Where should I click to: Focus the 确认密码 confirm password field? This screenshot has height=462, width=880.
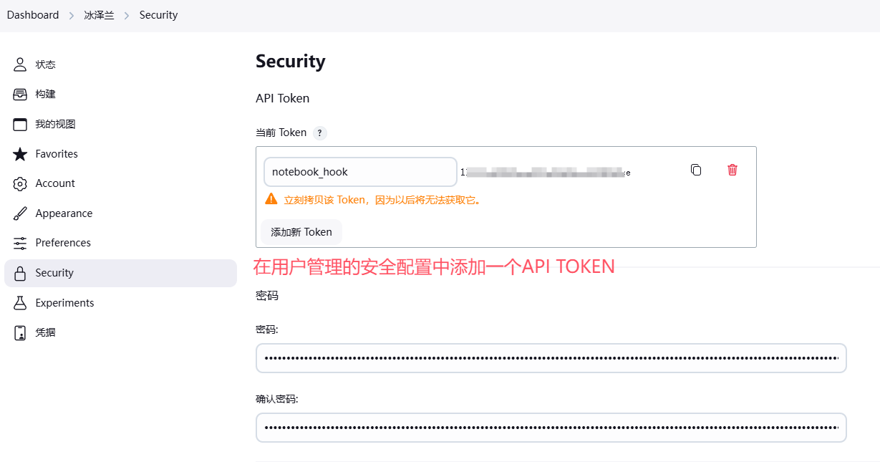tap(551, 428)
